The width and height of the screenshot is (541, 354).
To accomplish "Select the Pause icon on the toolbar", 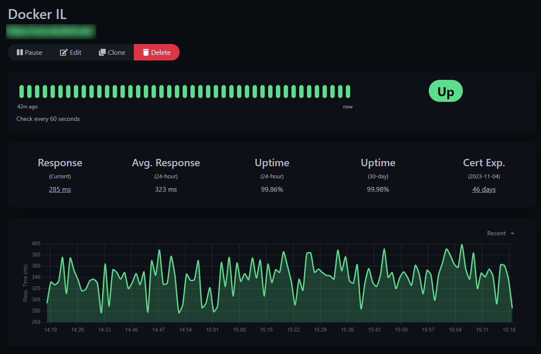I will point(20,52).
